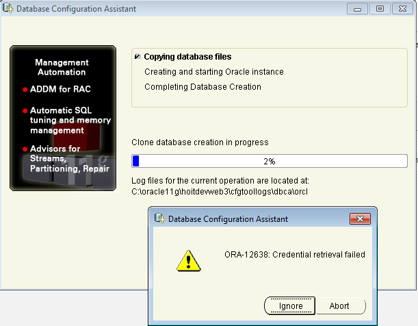Click 'ORA-12638: Credential retrieval failed' message

[x=295, y=255]
